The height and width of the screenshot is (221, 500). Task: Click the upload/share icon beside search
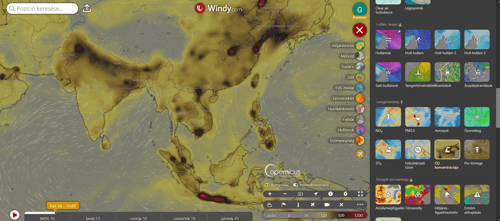tap(87, 8)
